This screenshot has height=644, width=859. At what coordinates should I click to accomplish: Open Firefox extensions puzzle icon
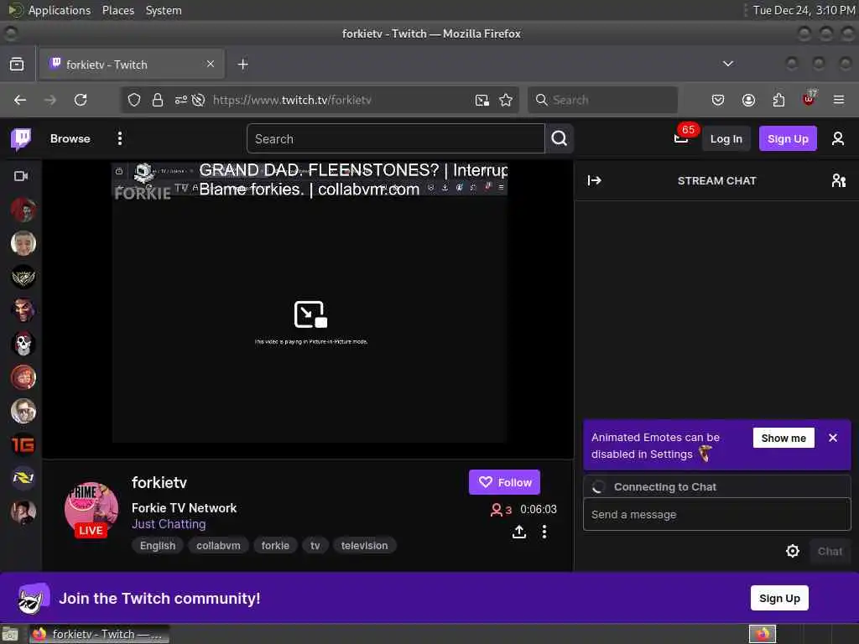(x=778, y=100)
